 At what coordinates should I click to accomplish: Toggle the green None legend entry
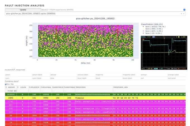(x=154, y=27)
